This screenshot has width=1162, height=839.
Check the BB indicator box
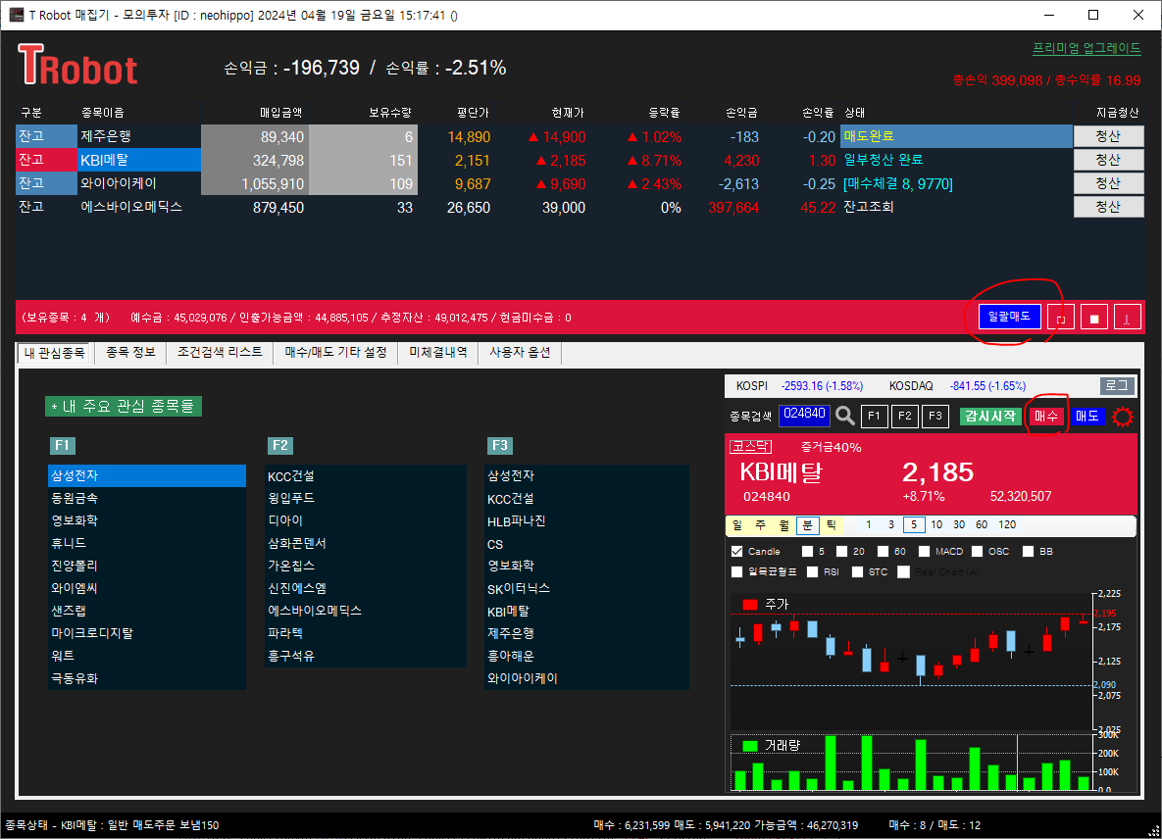tap(1028, 551)
